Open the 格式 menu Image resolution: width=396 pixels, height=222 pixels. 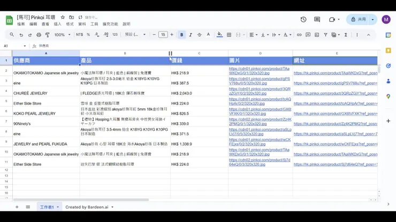[70, 24]
